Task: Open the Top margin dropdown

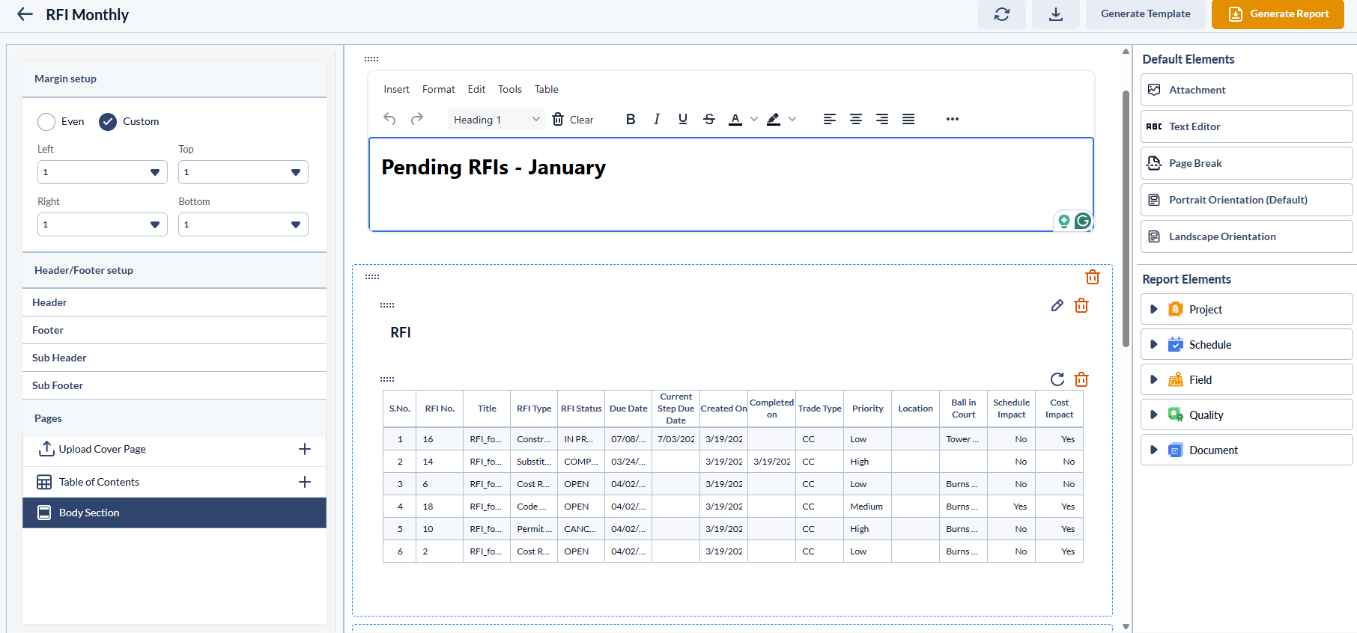Action: (x=243, y=172)
